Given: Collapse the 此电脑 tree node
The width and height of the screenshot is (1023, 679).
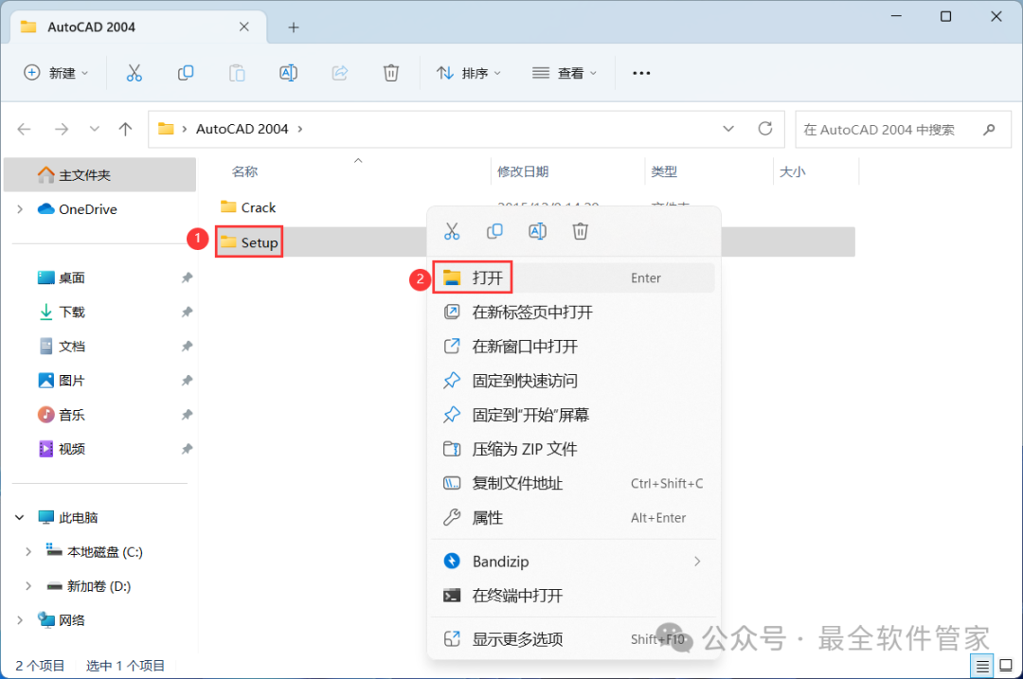Looking at the screenshot, I should (x=20, y=518).
